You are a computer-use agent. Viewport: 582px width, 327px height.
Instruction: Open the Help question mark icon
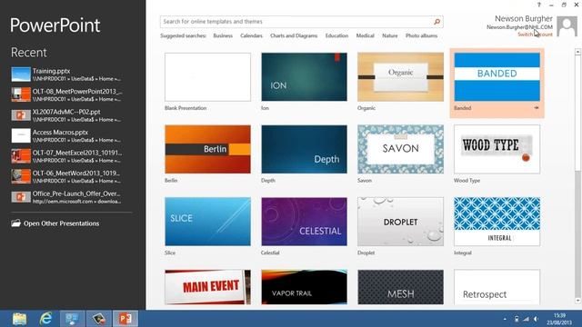pyautogui.click(x=538, y=5)
